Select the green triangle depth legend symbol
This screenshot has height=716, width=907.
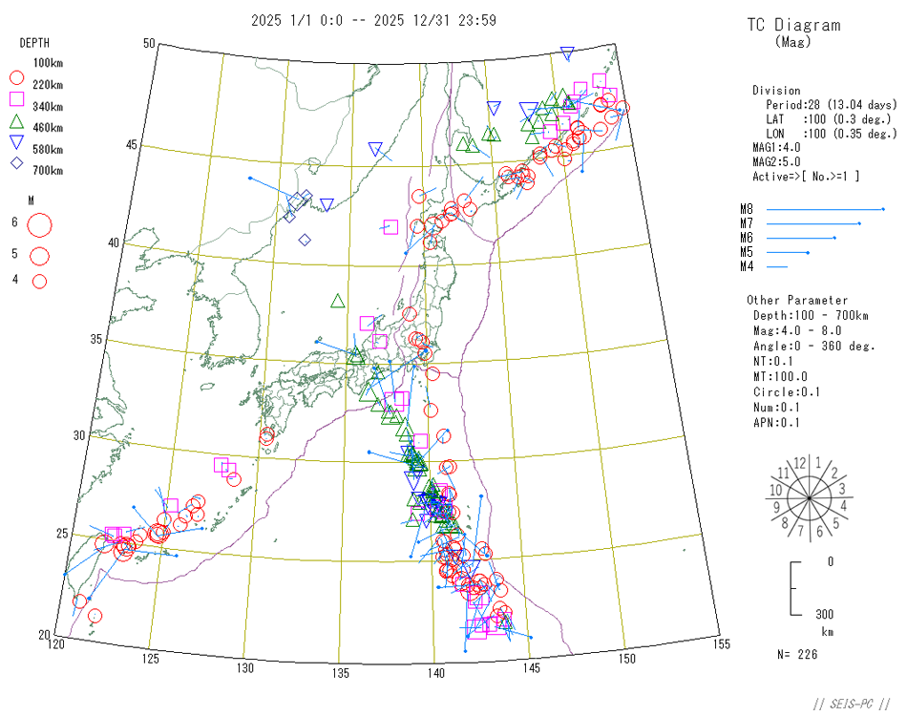(x=16, y=121)
